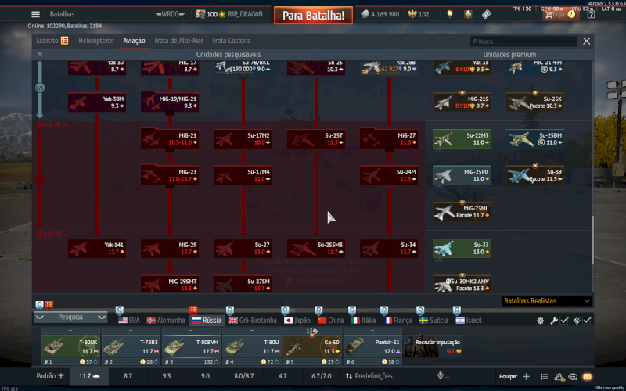Select the Aviação tab
This screenshot has height=391, width=626.
pos(134,41)
